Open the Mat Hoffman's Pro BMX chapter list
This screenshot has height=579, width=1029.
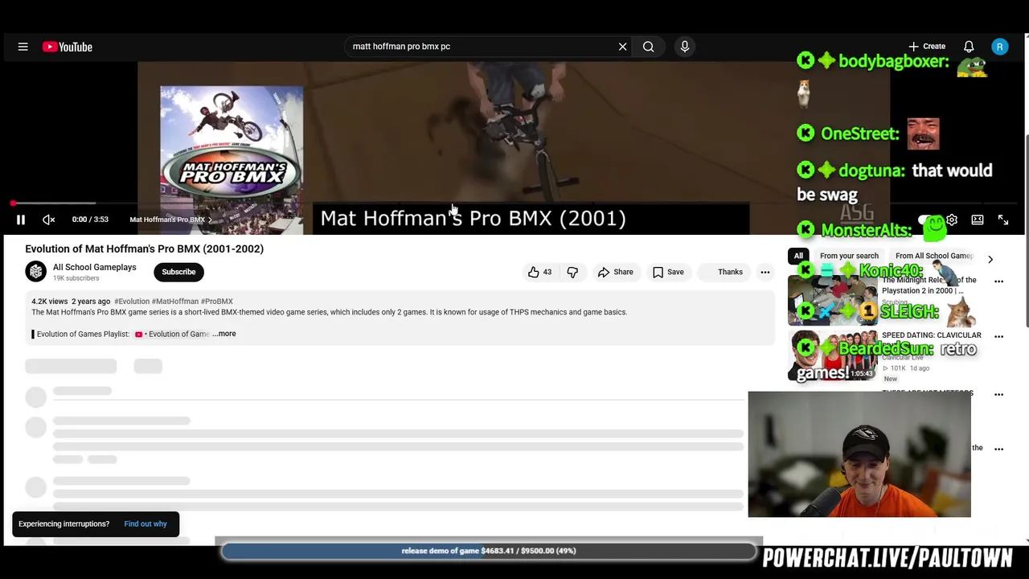click(x=170, y=220)
